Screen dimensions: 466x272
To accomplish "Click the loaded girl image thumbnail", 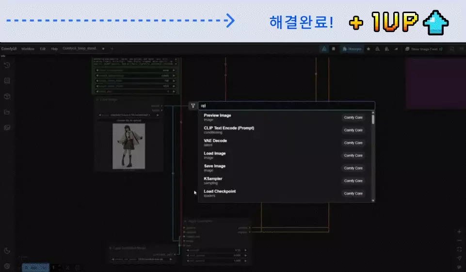I will [129, 146].
